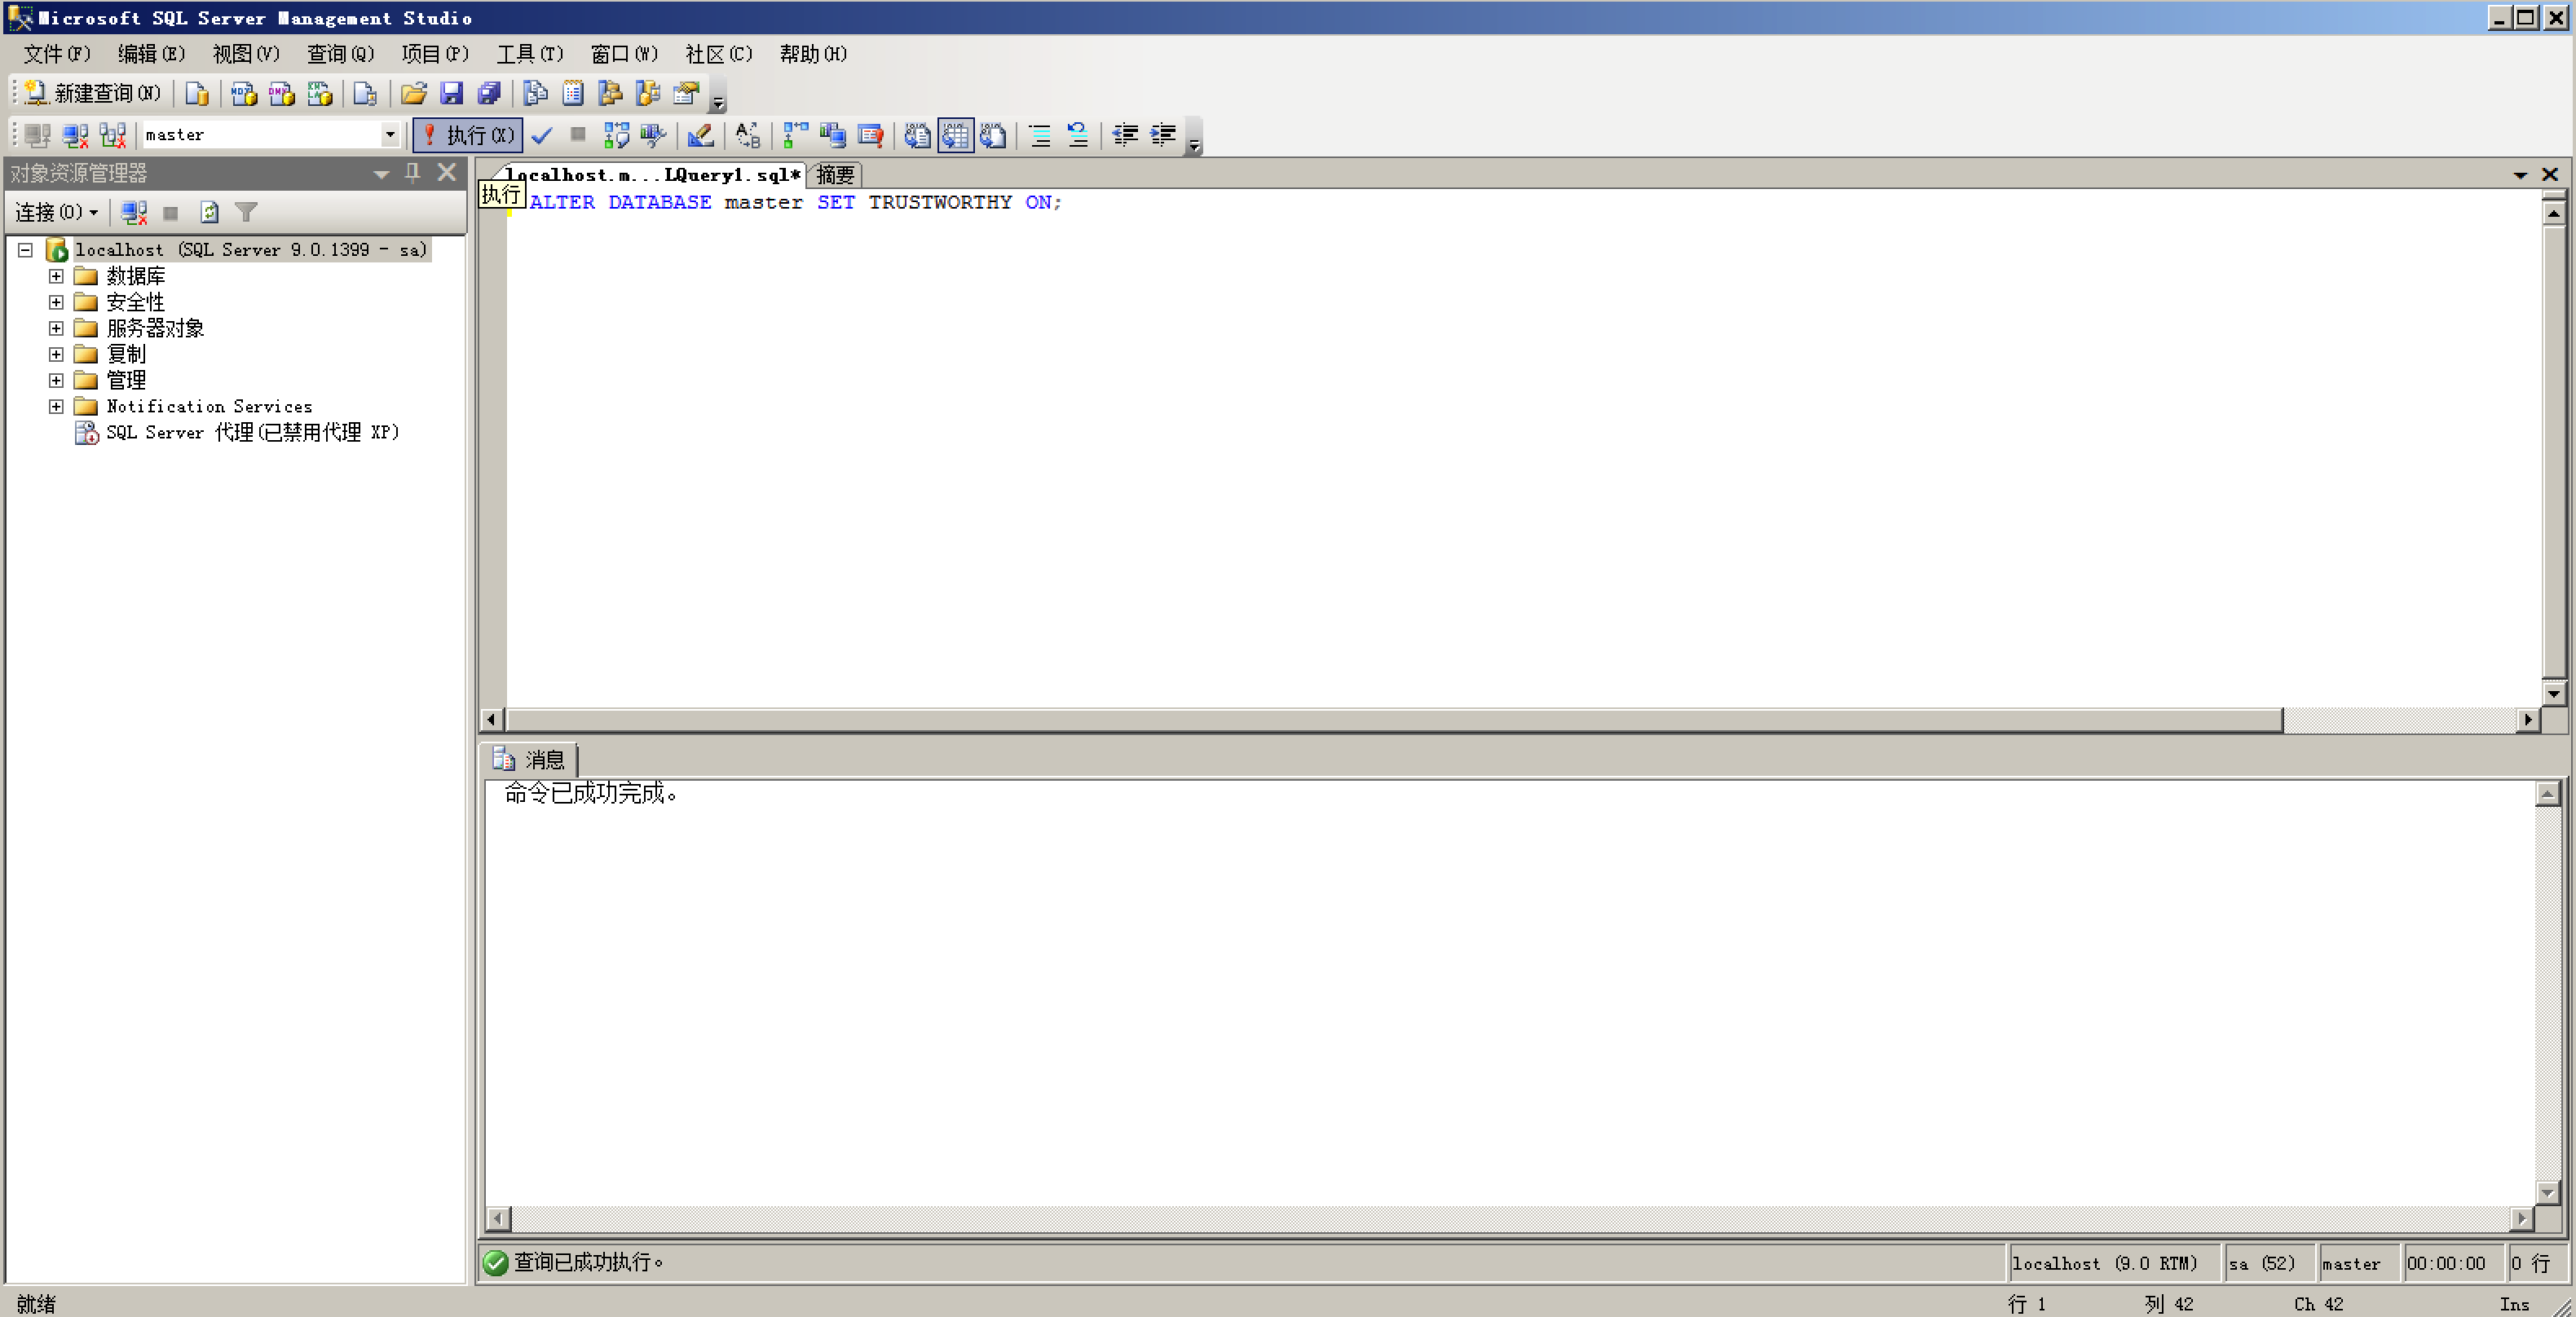Expand the 安全性 folder node
Screen dimensions: 2576x1317
tap(56, 302)
